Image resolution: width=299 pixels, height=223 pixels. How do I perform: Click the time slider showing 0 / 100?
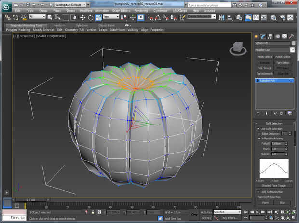[30, 199]
